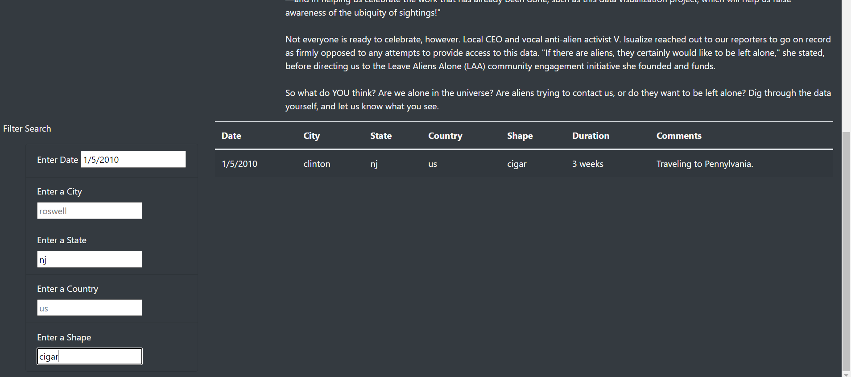
Task: Click the Comments column header
Action: click(x=679, y=136)
